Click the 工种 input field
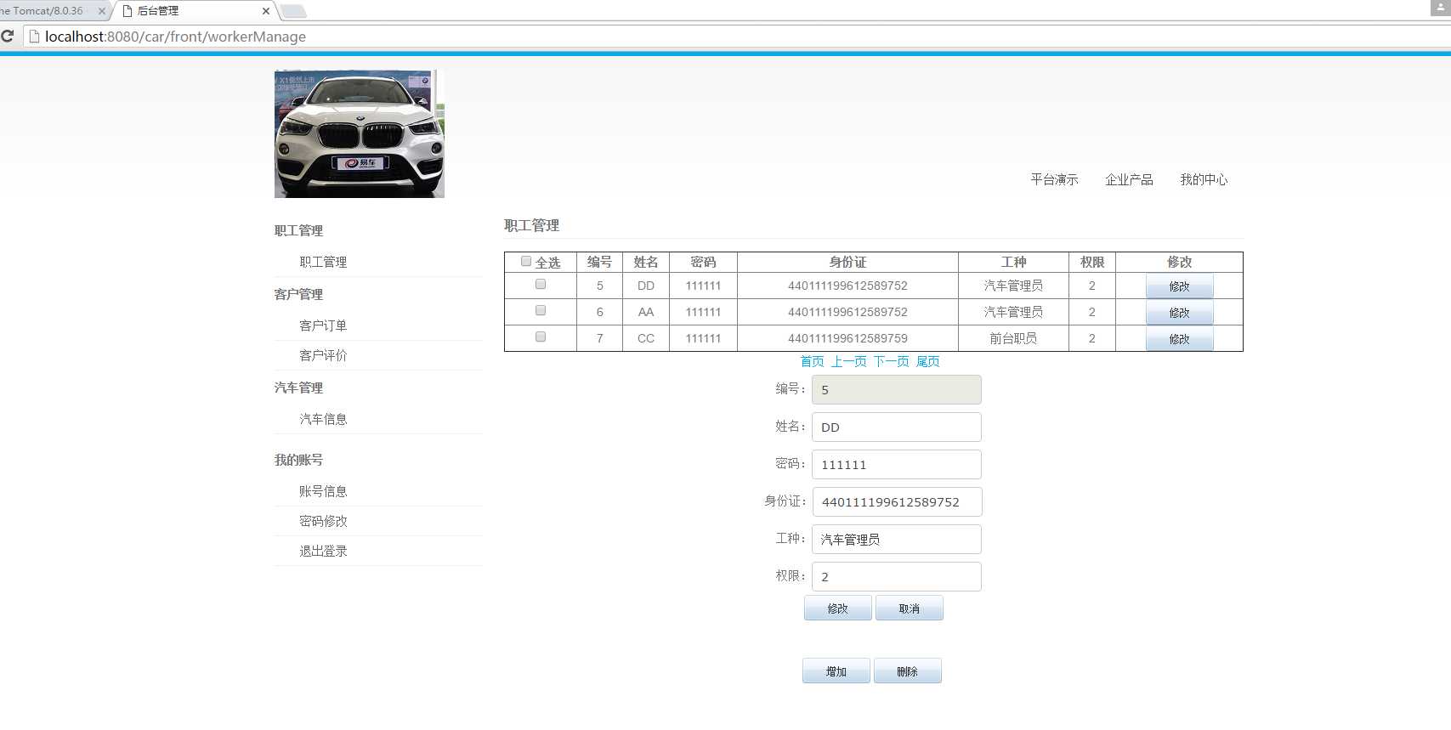This screenshot has height=730, width=1451. [x=897, y=539]
